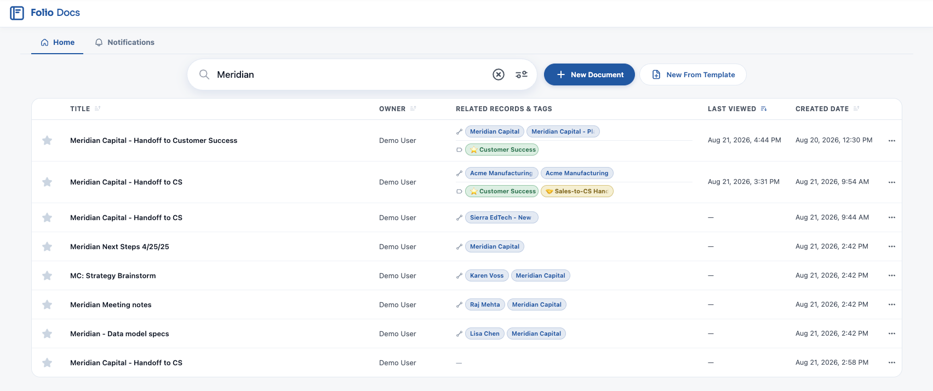
Task: Click created date Aug 21, 2026, 2:58 PM
Action: (x=832, y=363)
